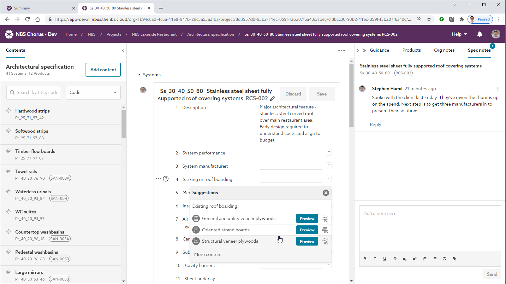Reload the browser page
Screen dimensions: 506x284
coord(27,19)
